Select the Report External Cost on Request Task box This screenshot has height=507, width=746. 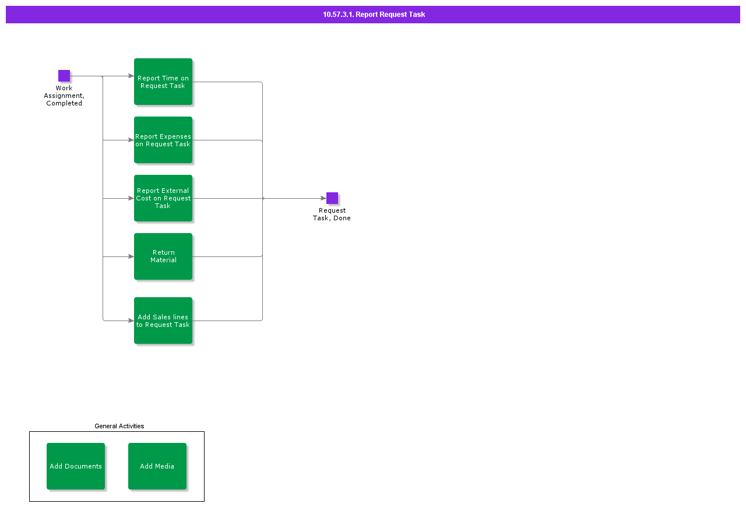(163, 198)
